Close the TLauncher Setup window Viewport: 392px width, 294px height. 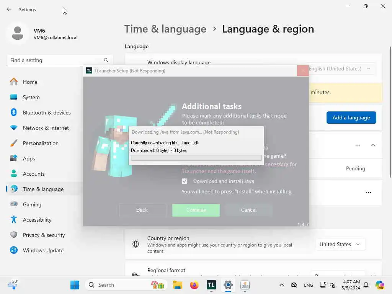pos(303,71)
